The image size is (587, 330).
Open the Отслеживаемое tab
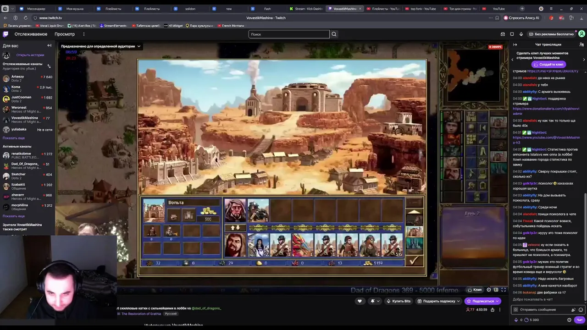(x=31, y=34)
